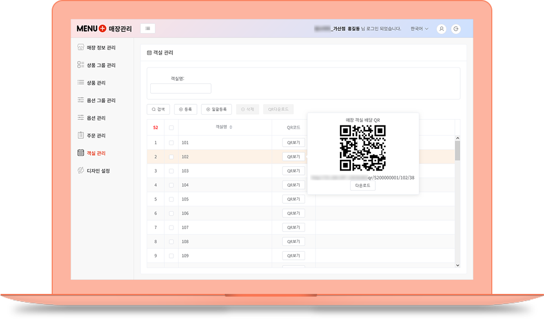Click the QR code image
The image size is (544, 320).
(x=362, y=148)
